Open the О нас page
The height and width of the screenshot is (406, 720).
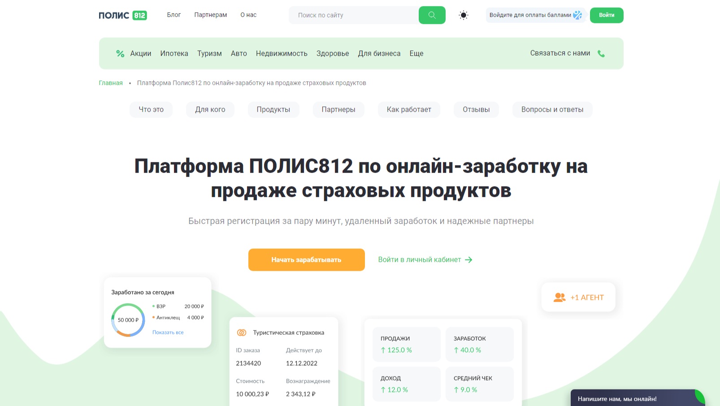click(x=248, y=15)
